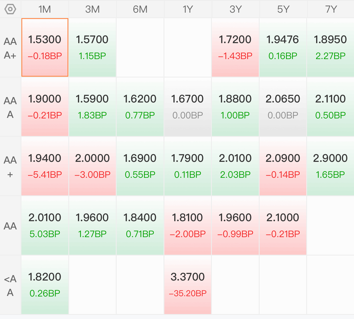Image resolution: width=354 pixels, height=319 pixels.
Task: Click the 3Y maturity header
Action: [x=235, y=9]
